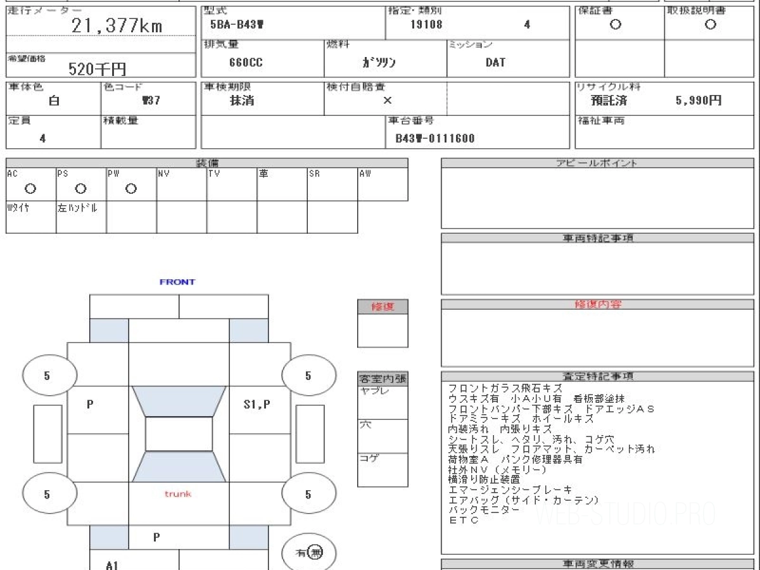Select the circled 有無 indicator

point(309,553)
